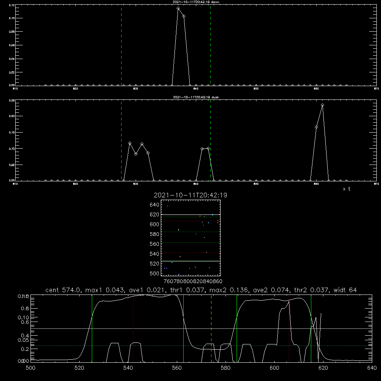This screenshot has height=381, width=381.
Task: Click the lower red dotted line in scatter panel
Action: tap(190, 253)
